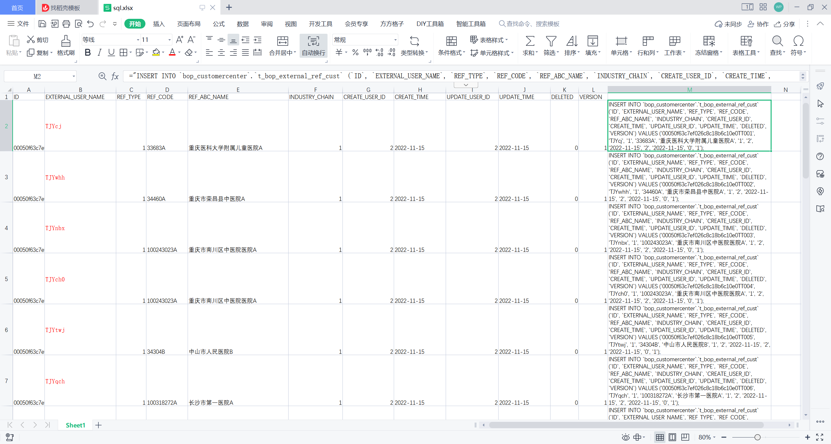Expand the Name Box dropdown arrow
Viewport: 831px width, 444px height.
click(74, 77)
